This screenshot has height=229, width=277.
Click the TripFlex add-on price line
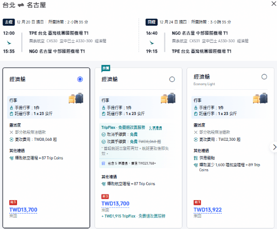tap(133, 216)
